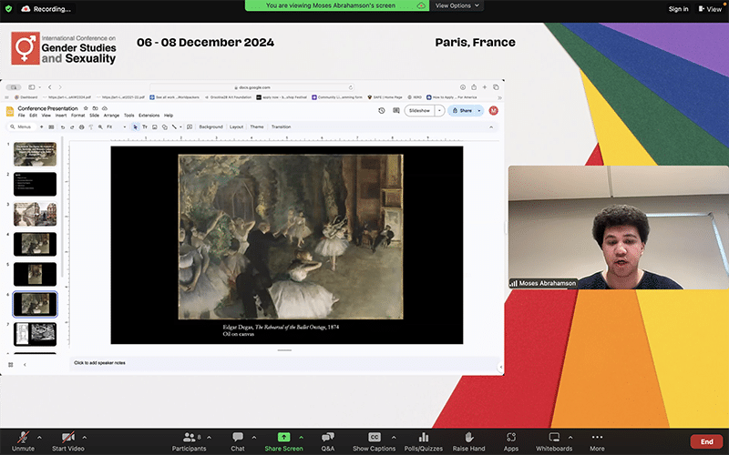Select slide 3 thumbnail
The image size is (729, 455).
(x=35, y=214)
